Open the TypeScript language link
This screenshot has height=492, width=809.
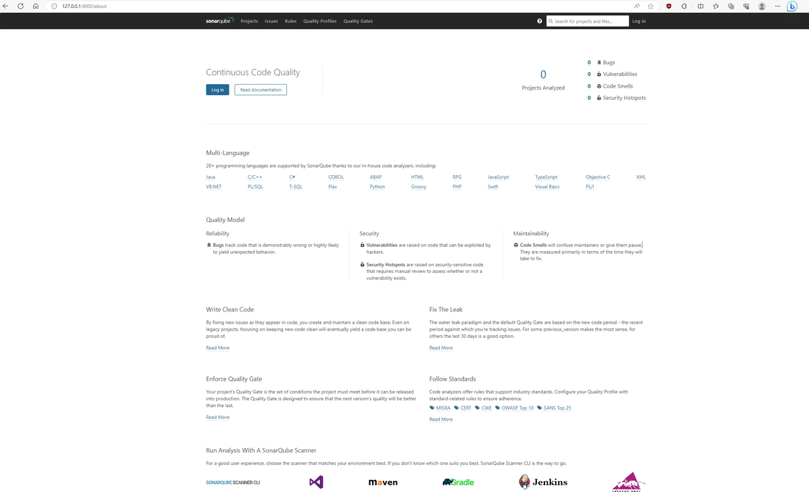point(546,177)
